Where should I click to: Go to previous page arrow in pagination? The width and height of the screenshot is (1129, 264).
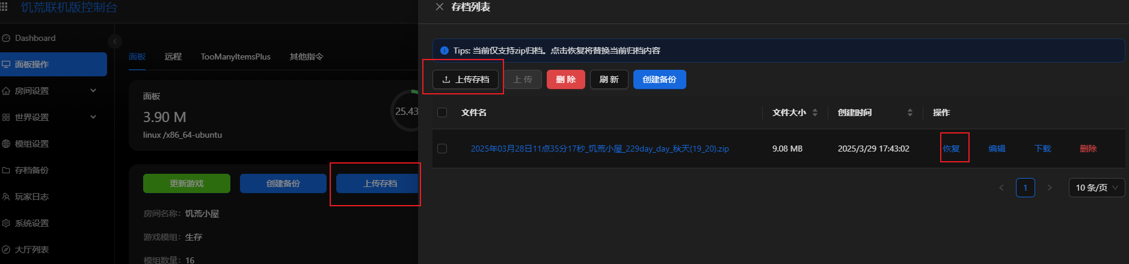[x=1001, y=188]
